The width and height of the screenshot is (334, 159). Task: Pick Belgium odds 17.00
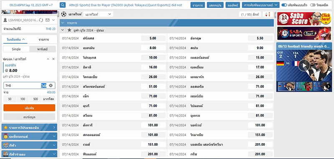260,67
